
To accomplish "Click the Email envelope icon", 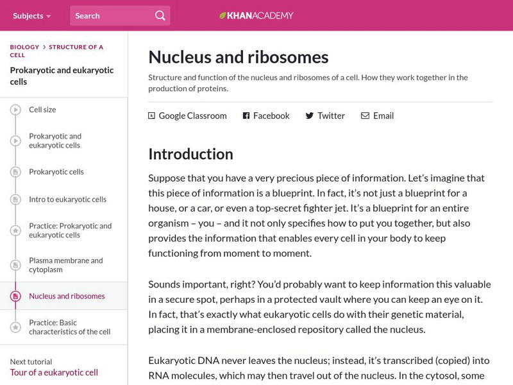I will coord(365,116).
